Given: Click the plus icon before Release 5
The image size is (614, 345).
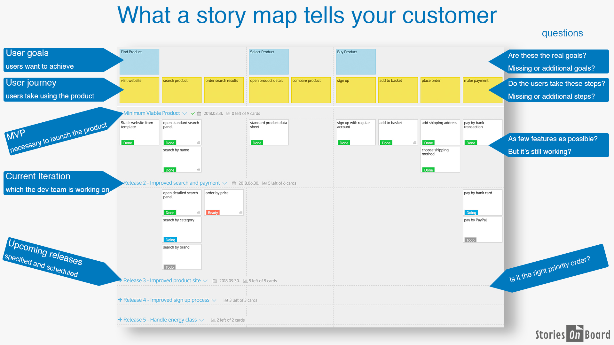Looking at the screenshot, I should [x=120, y=320].
